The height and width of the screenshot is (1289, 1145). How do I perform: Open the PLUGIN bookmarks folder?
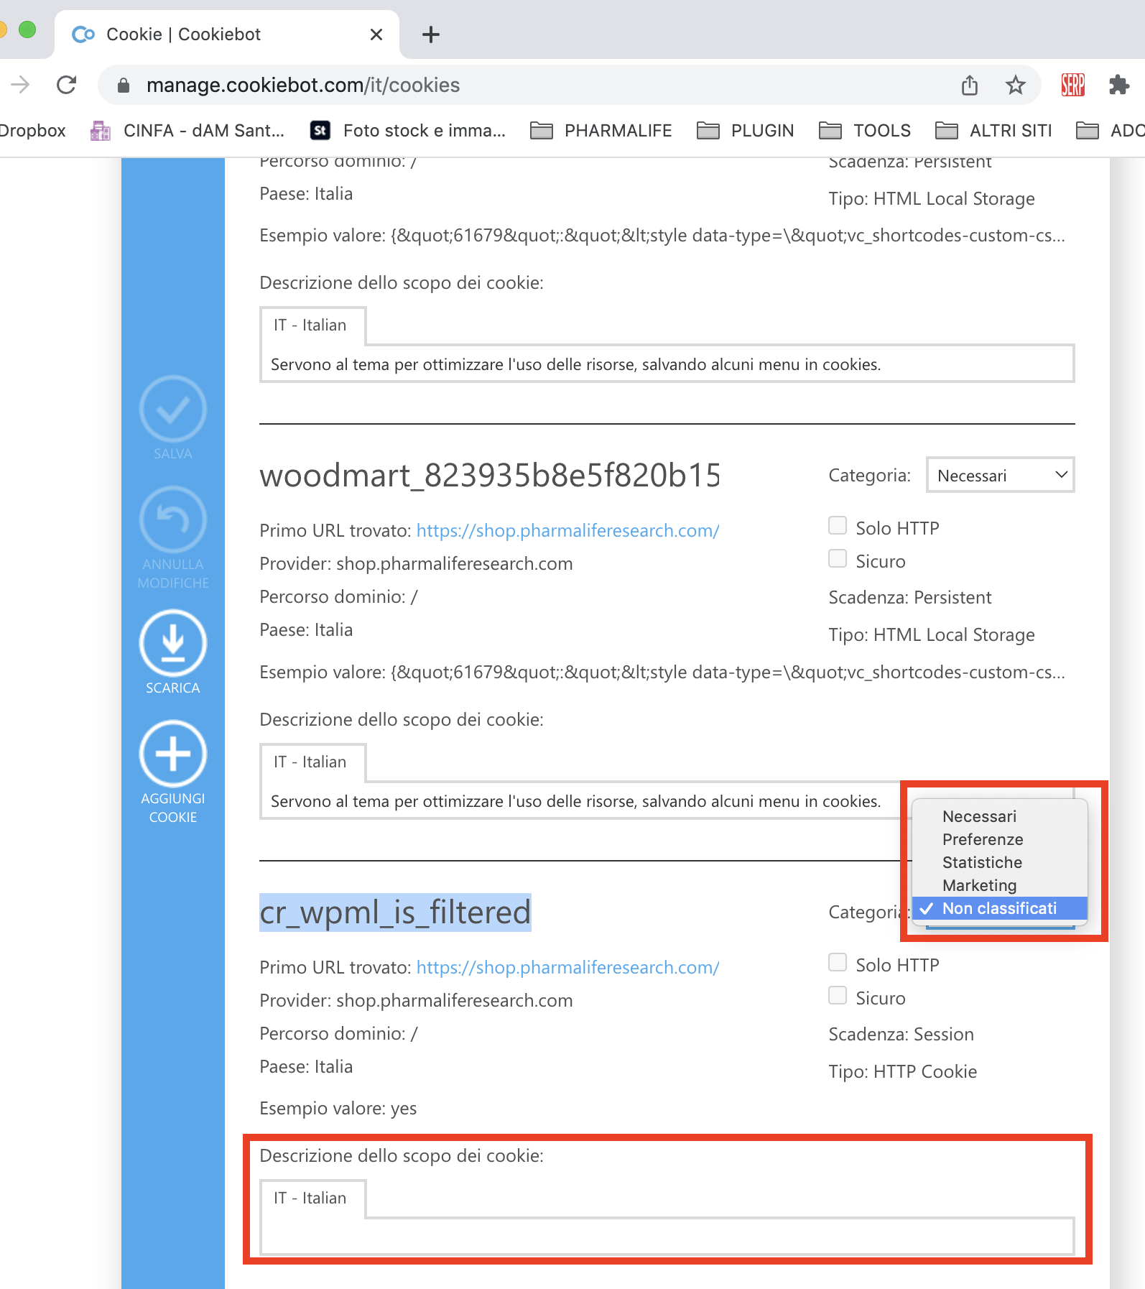pos(746,131)
